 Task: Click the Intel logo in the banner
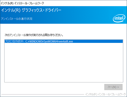(x=119, y=18)
